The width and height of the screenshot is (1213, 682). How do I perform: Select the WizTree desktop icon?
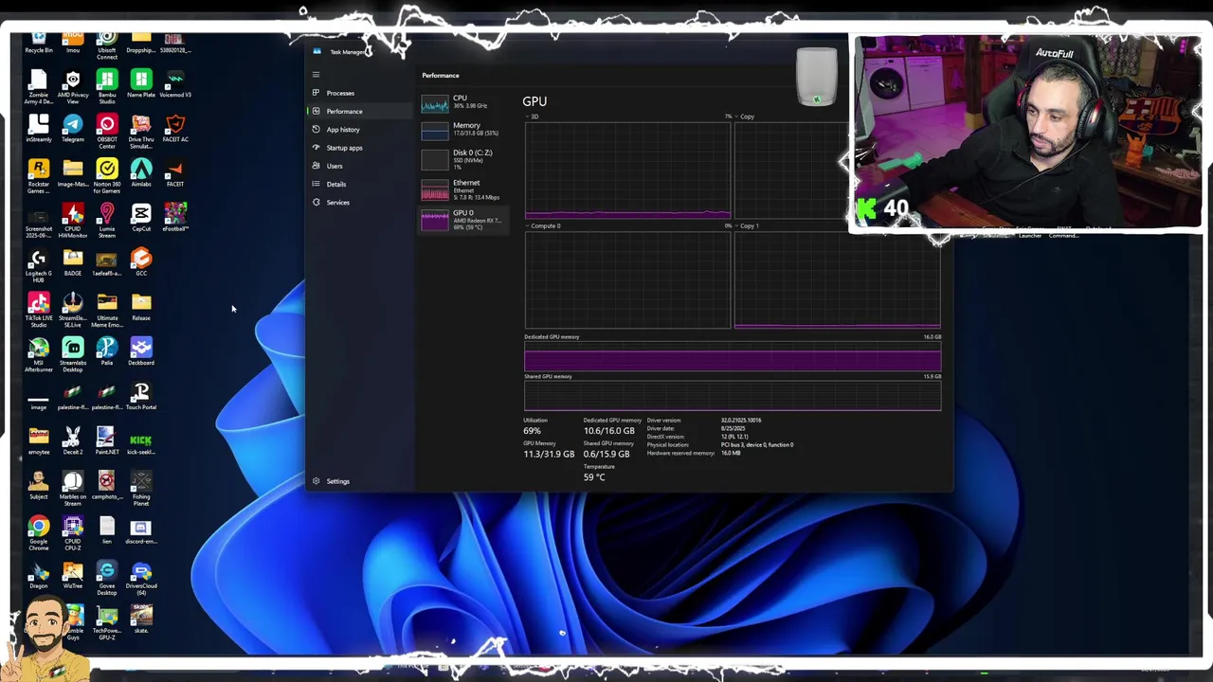coord(73,575)
